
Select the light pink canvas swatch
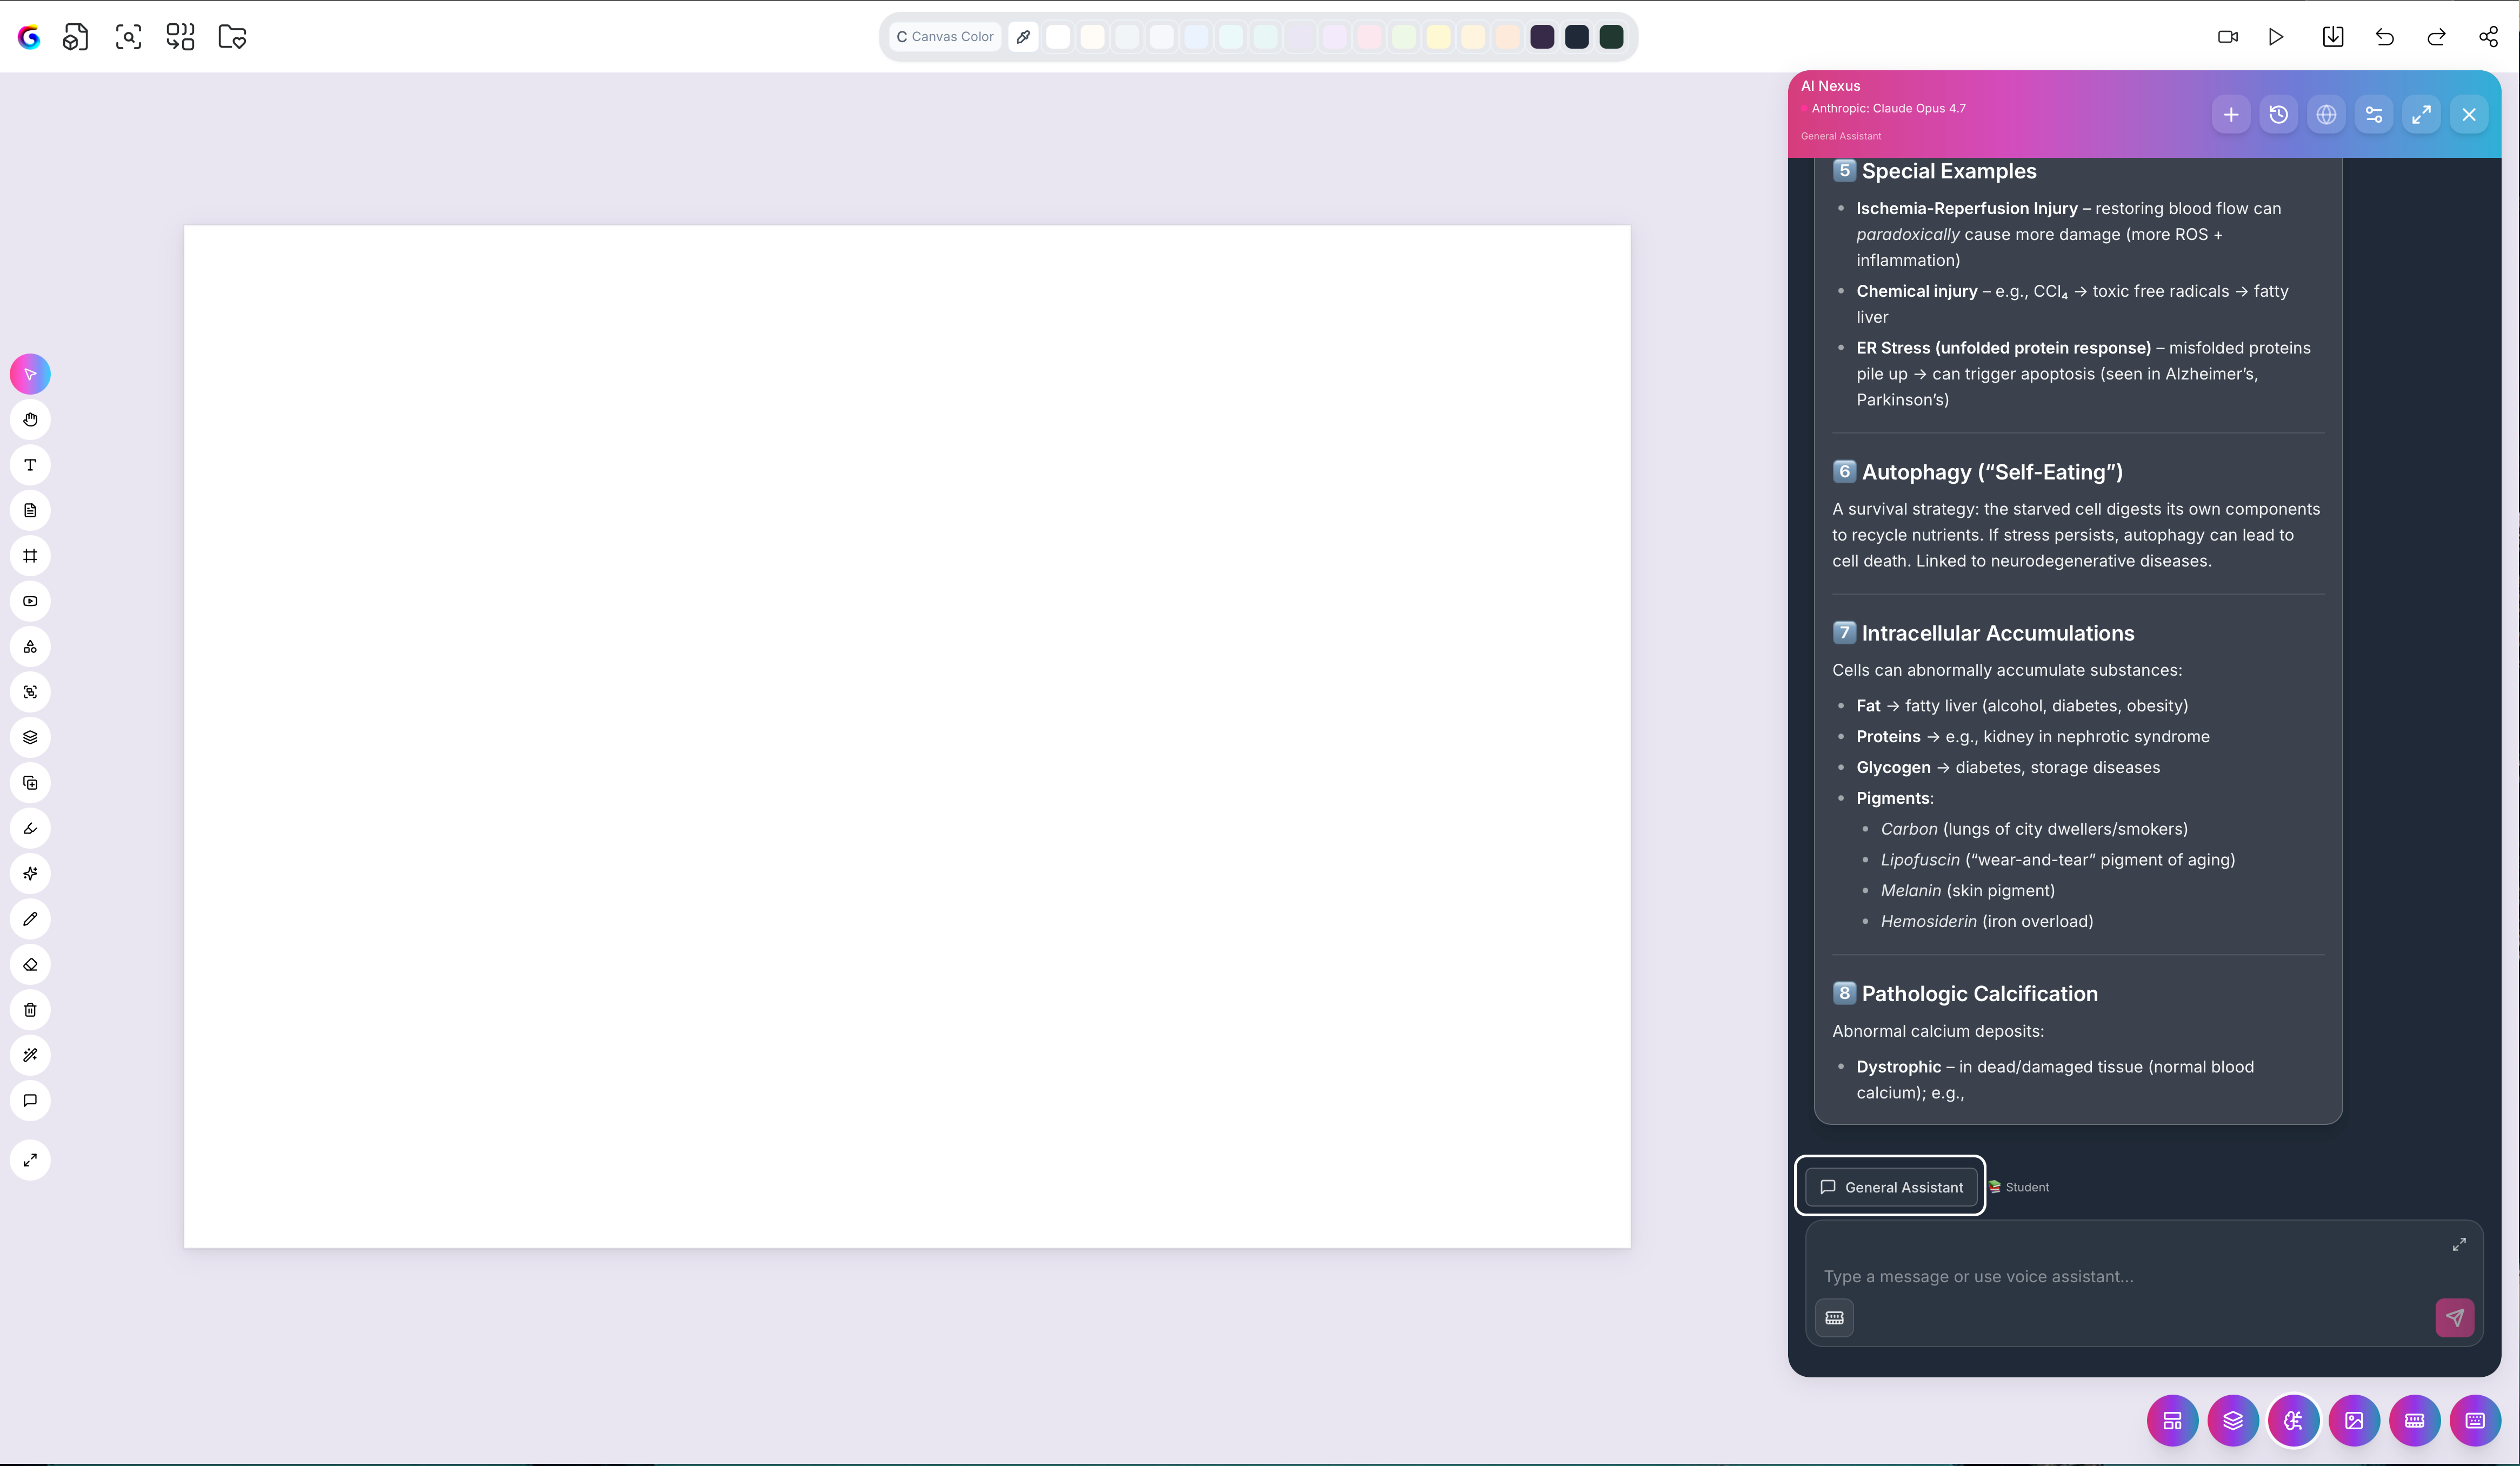click(x=1369, y=37)
